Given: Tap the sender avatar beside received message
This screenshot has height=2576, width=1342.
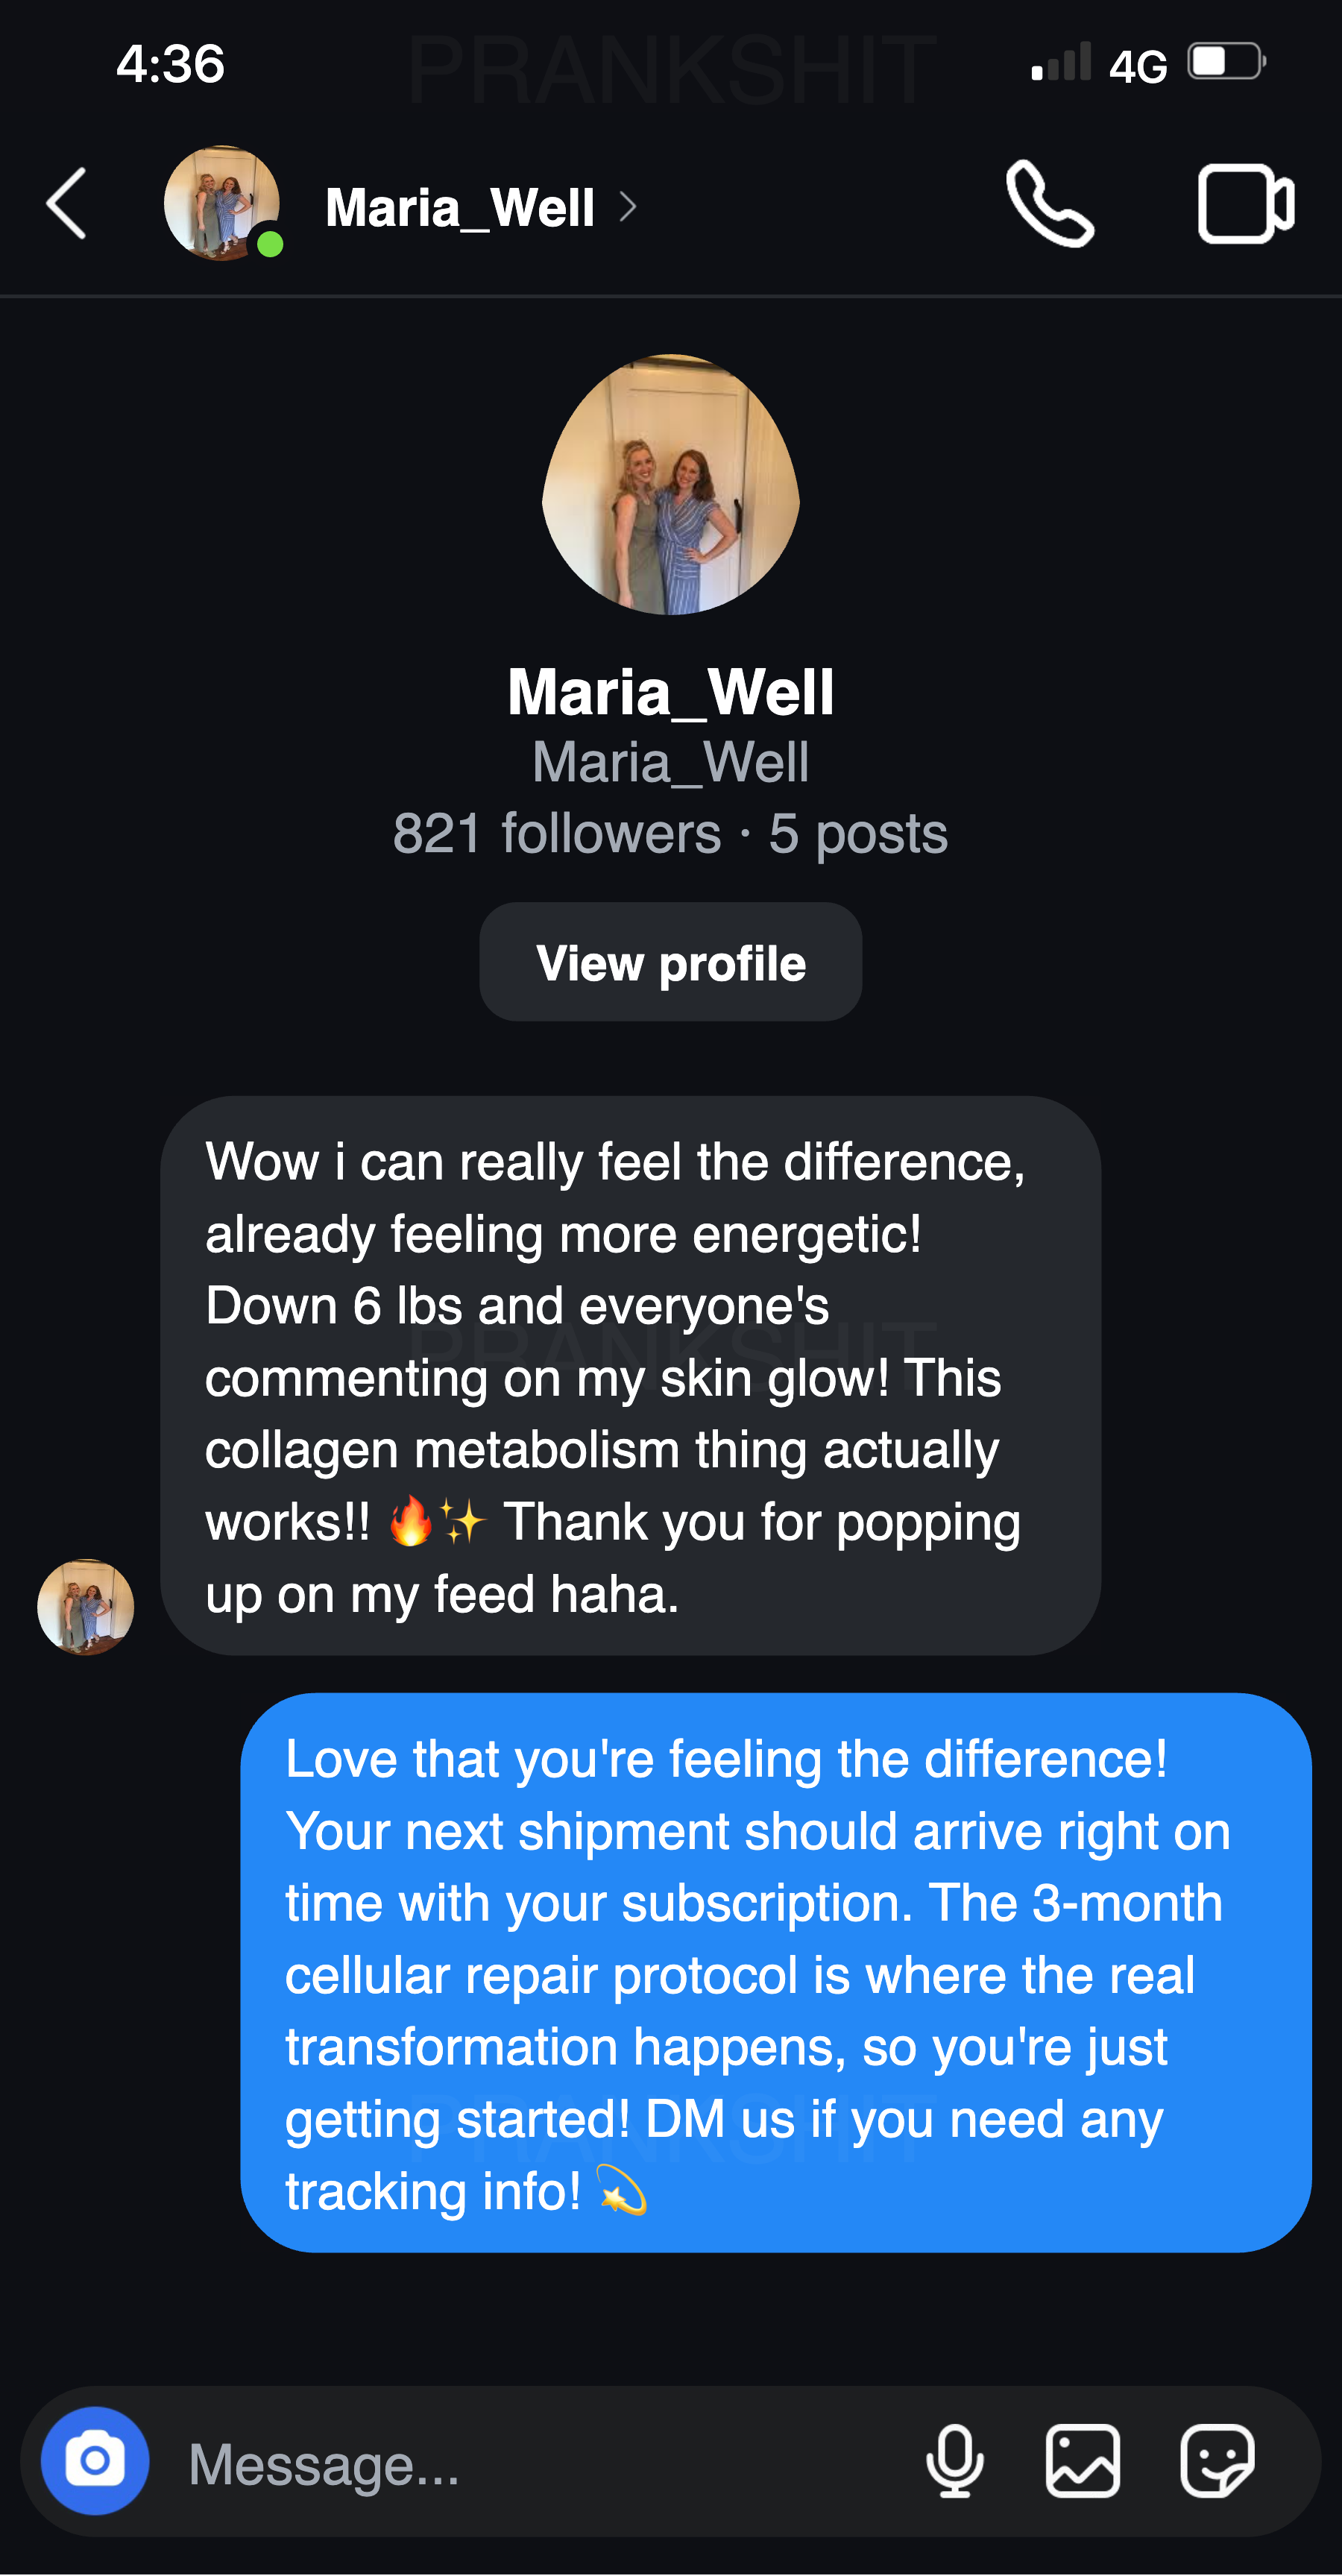Looking at the screenshot, I should point(86,1607).
